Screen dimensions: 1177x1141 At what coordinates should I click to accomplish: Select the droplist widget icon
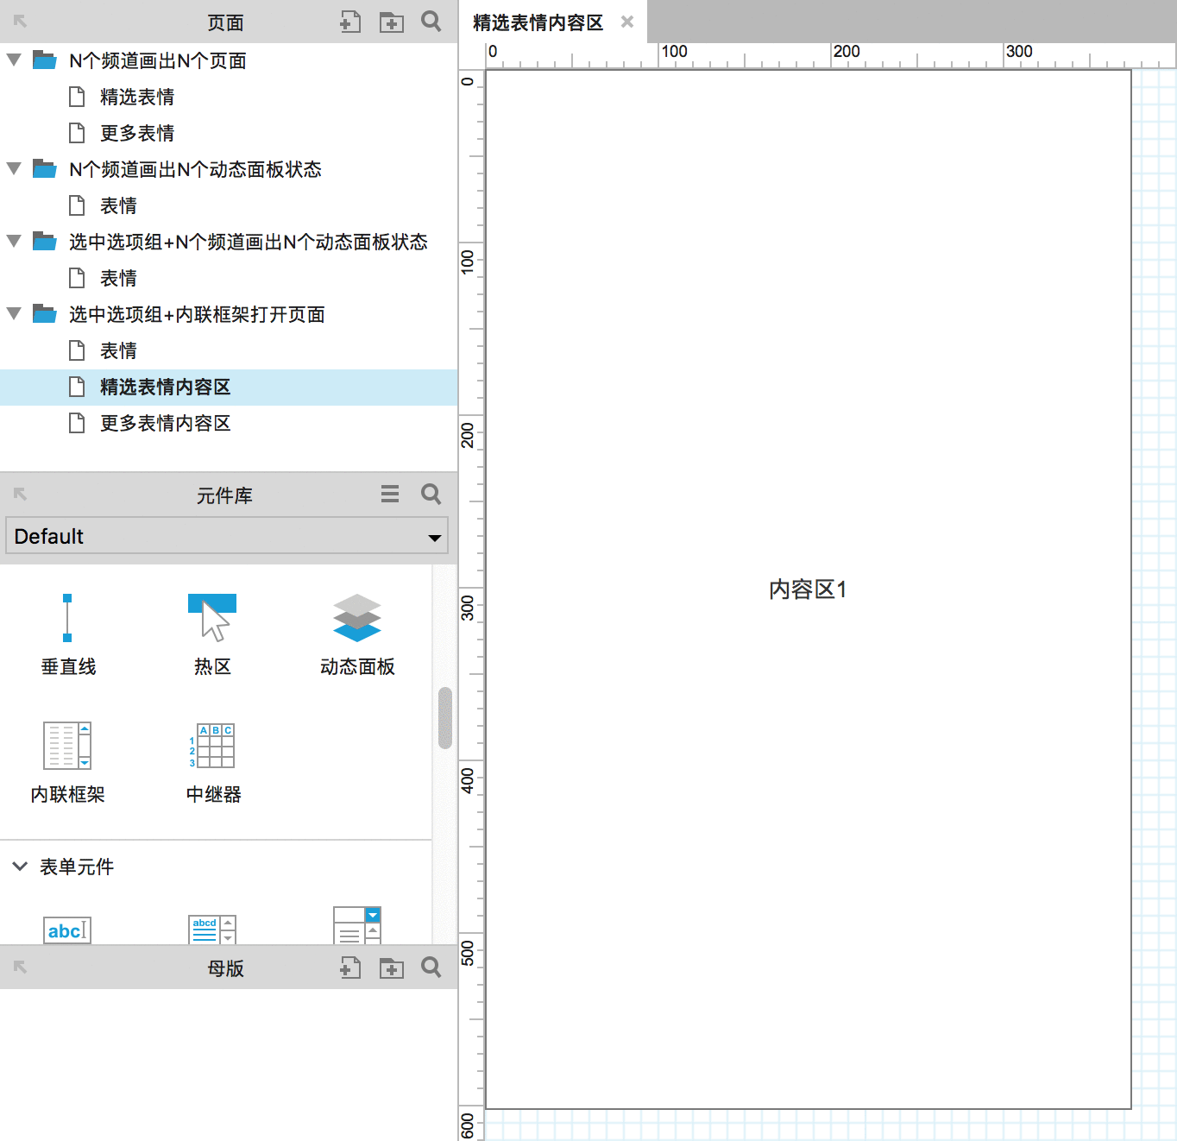(357, 925)
